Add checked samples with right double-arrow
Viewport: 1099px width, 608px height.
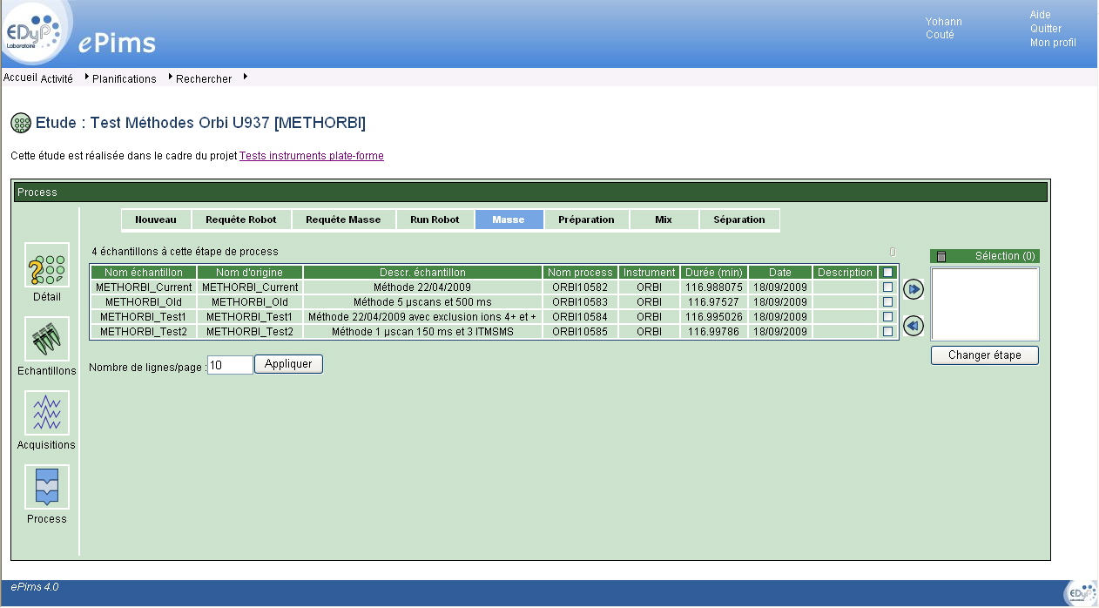click(914, 288)
